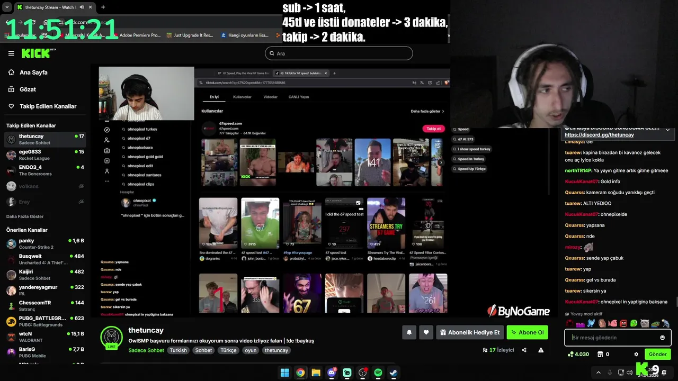The image size is (678, 381).
Task: Click the share icon beside viewer count
Action: (x=524, y=350)
